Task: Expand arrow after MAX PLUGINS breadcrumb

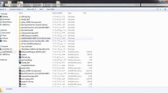Action: (x=65, y=5)
